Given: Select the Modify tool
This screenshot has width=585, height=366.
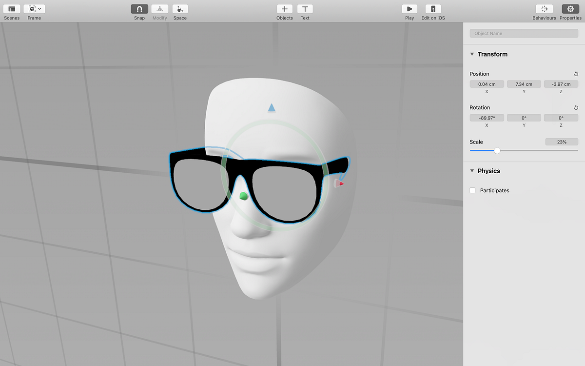Looking at the screenshot, I should [x=159, y=9].
